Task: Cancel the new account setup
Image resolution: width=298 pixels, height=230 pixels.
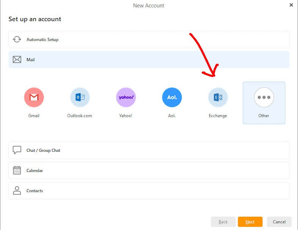Action: pyautogui.click(x=279, y=222)
